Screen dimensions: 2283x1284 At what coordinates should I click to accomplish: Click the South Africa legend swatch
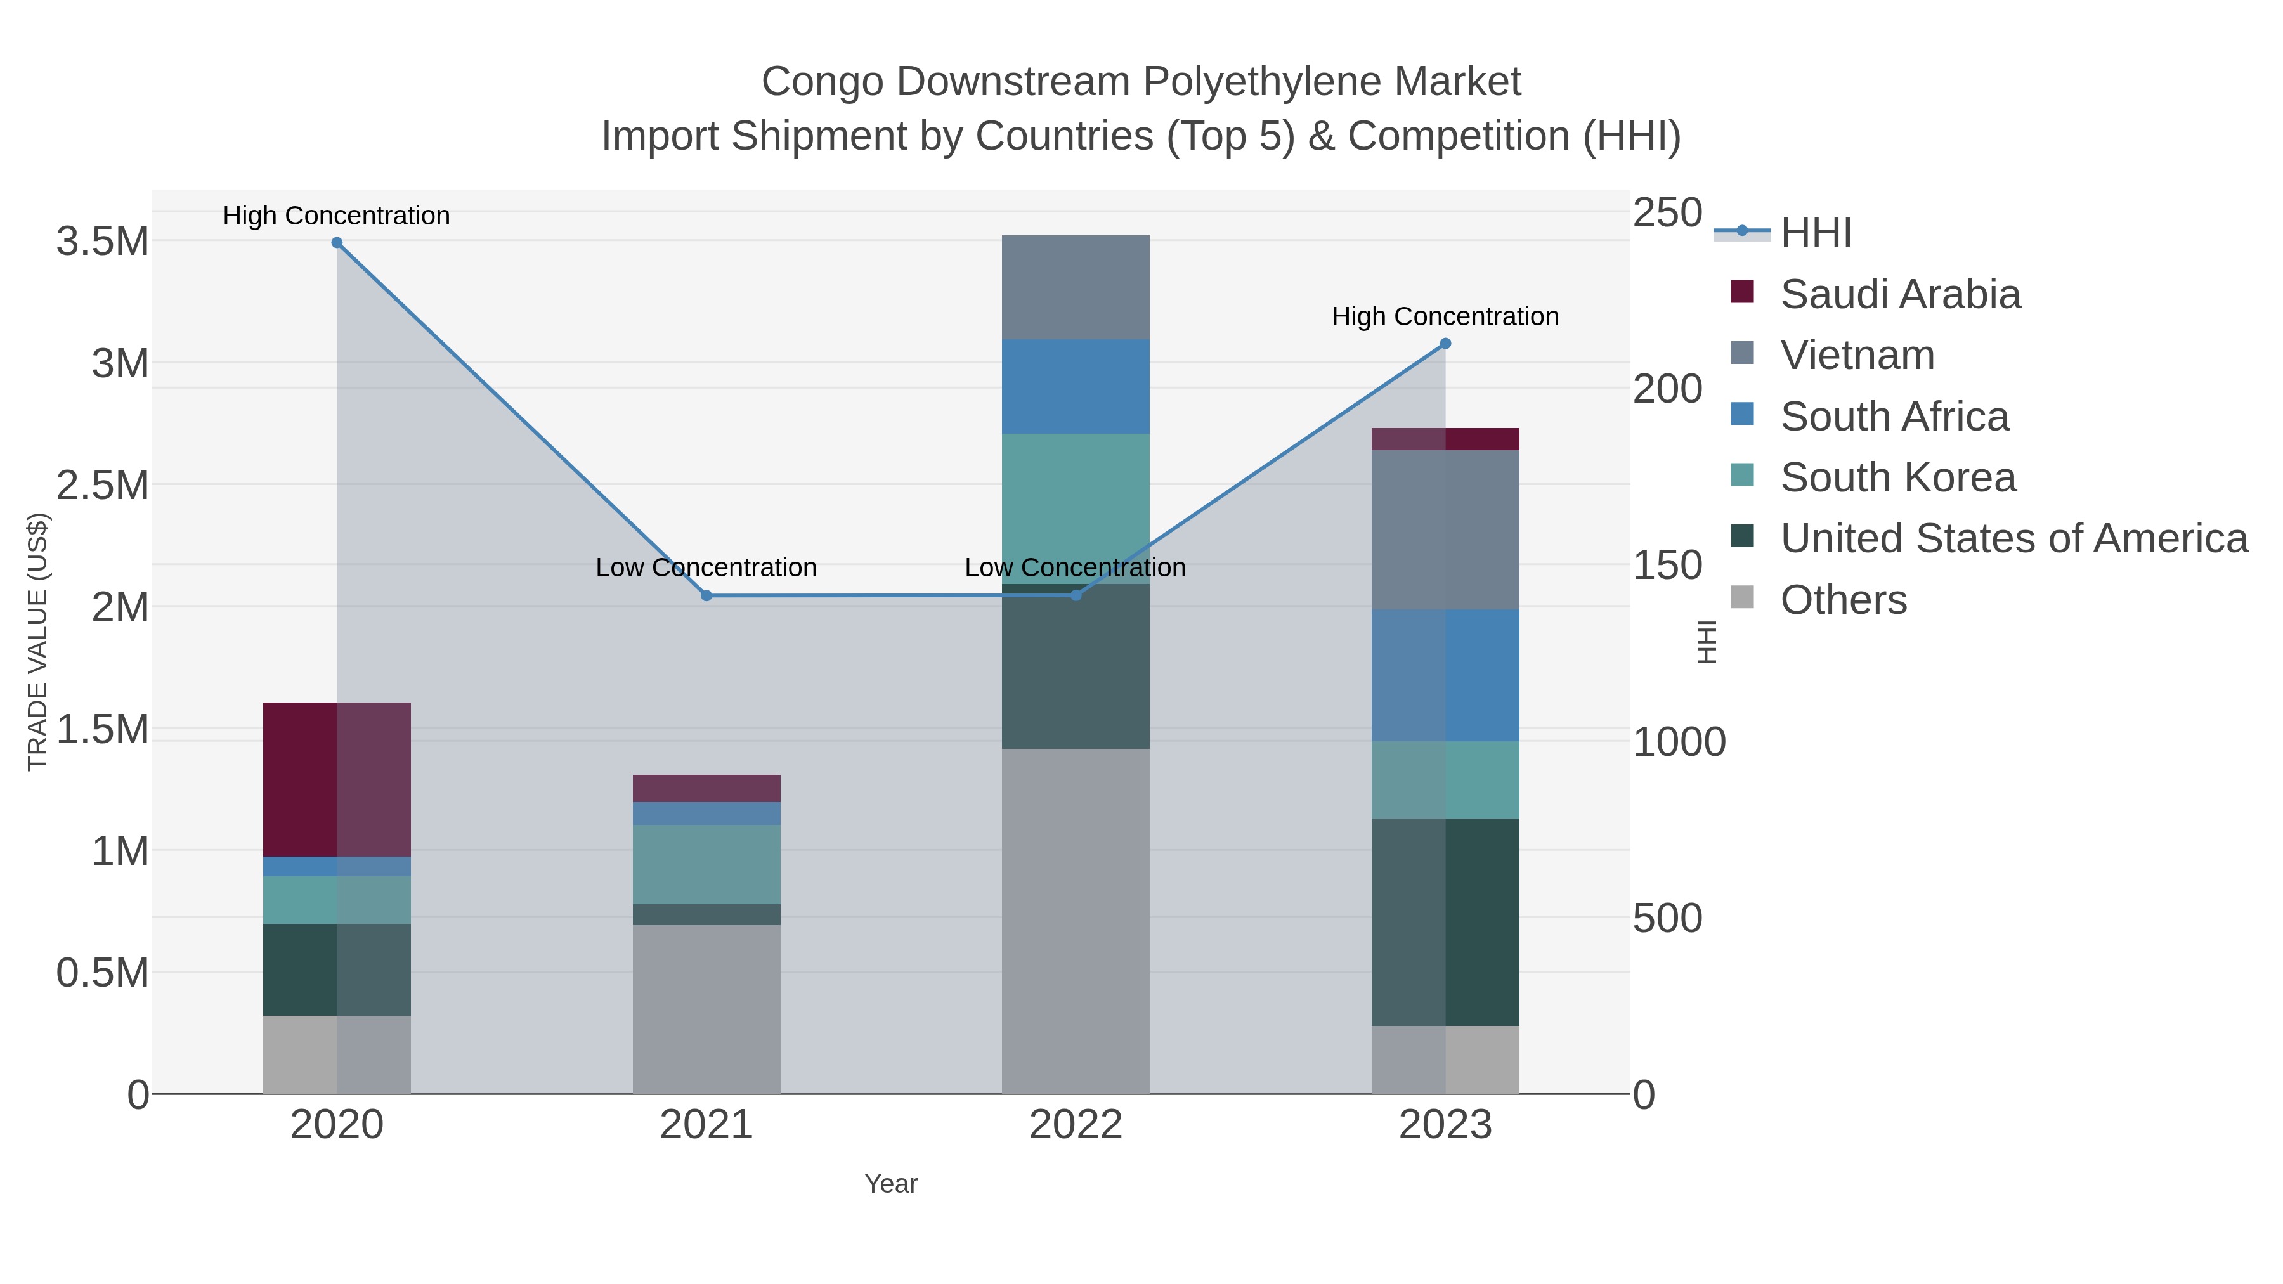point(1743,414)
